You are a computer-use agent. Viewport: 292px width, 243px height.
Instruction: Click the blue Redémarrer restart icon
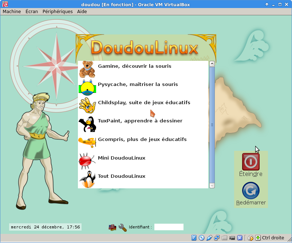250,191
